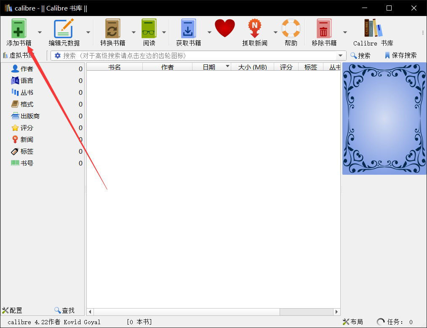This screenshot has width=427, height=328.
Task: Click the red heart donate icon
Action: tap(225, 28)
